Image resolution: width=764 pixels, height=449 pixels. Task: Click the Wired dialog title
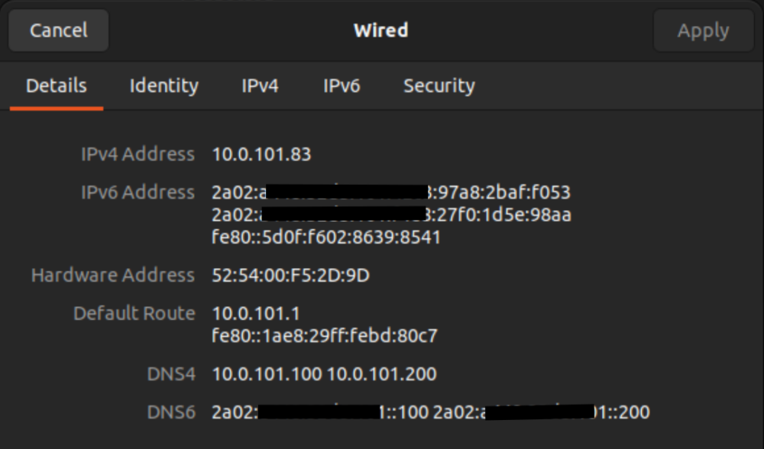381,31
